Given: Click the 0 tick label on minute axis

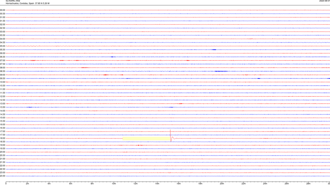Looking at the screenshot, I should (x=6, y=184).
